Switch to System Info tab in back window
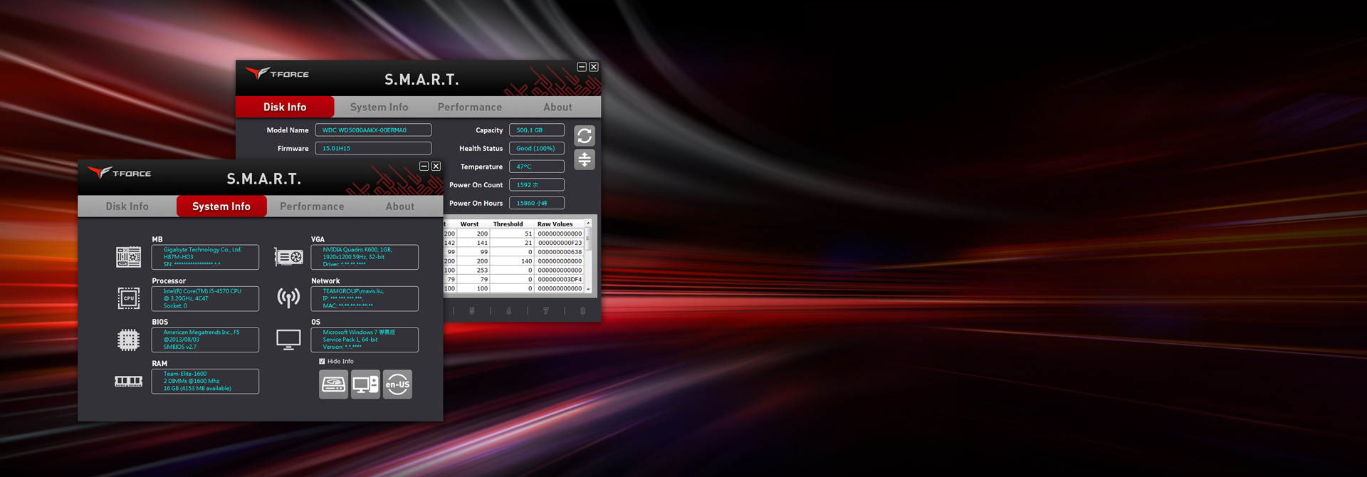The image size is (1367, 477). point(379,107)
